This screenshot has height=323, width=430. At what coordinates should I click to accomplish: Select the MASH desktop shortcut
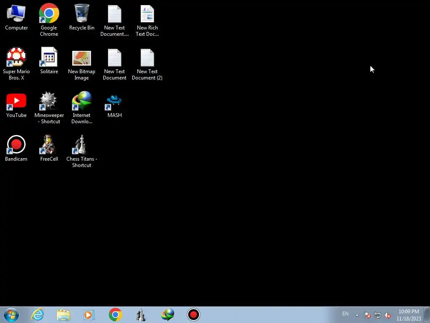point(114,106)
